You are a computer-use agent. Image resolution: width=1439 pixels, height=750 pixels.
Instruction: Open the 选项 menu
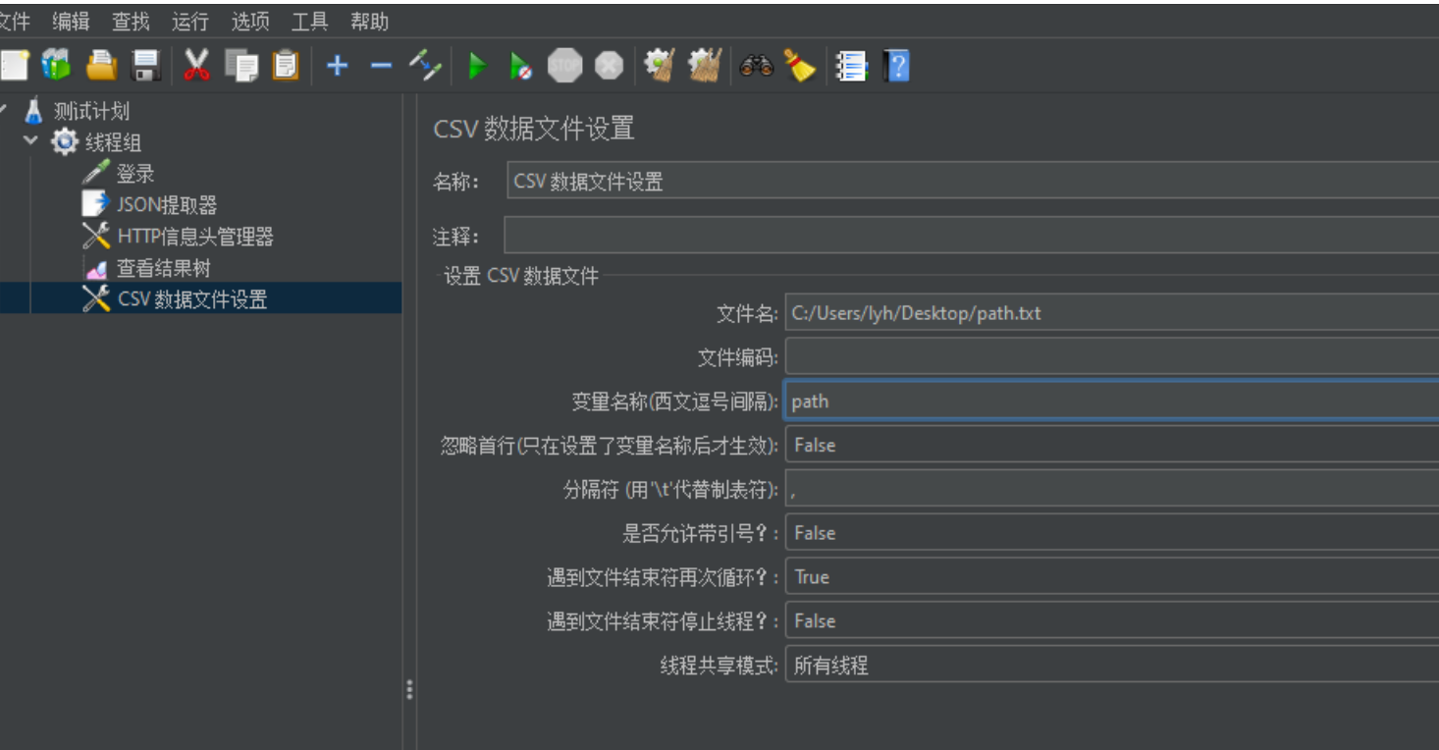point(250,21)
